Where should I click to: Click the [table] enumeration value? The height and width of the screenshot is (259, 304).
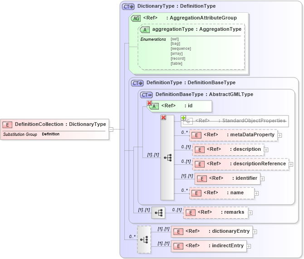coord(177,63)
